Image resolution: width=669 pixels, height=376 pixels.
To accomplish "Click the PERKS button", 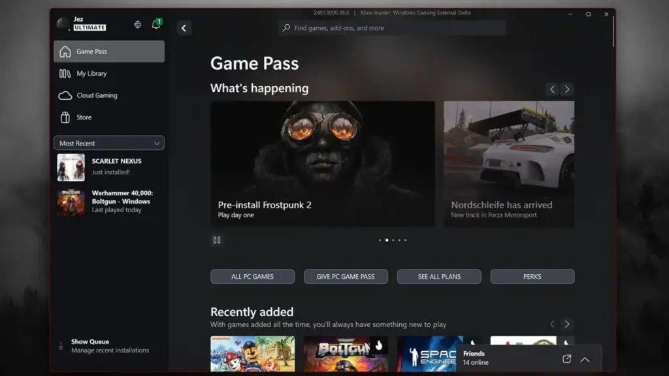I will coord(532,276).
